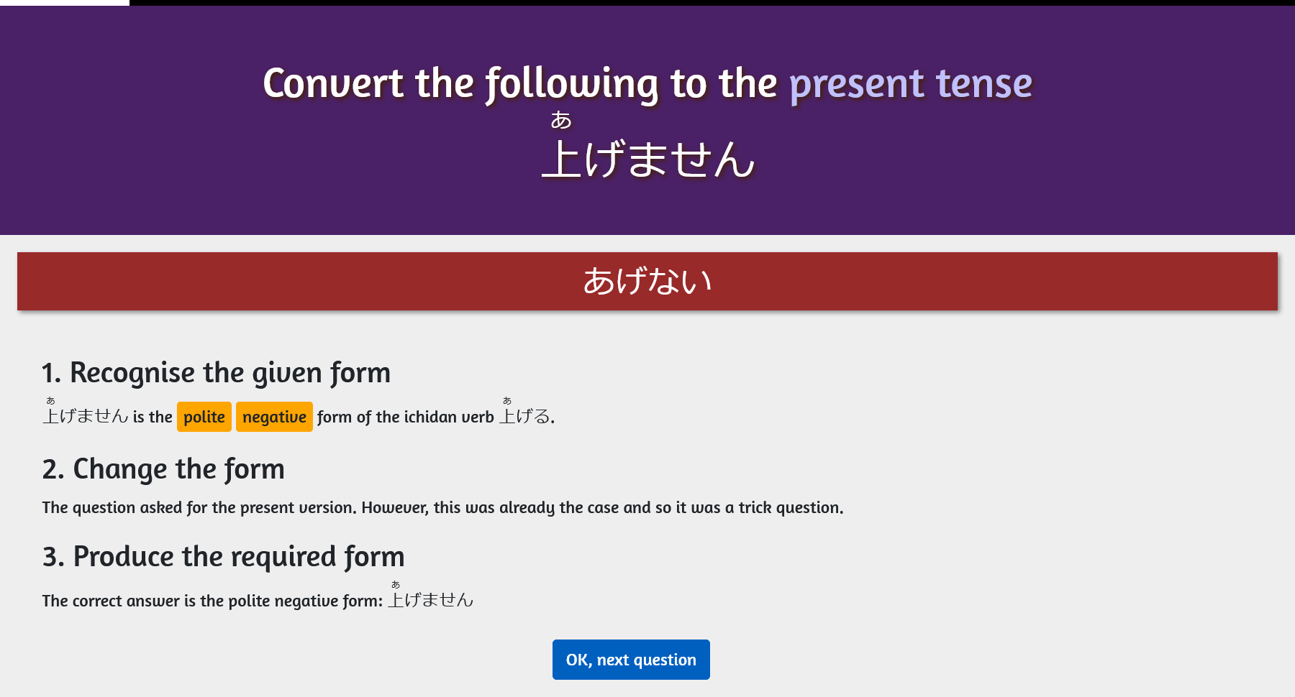Click the red あげない answer bar
Viewport: 1295px width, 697px height.
pos(647,281)
